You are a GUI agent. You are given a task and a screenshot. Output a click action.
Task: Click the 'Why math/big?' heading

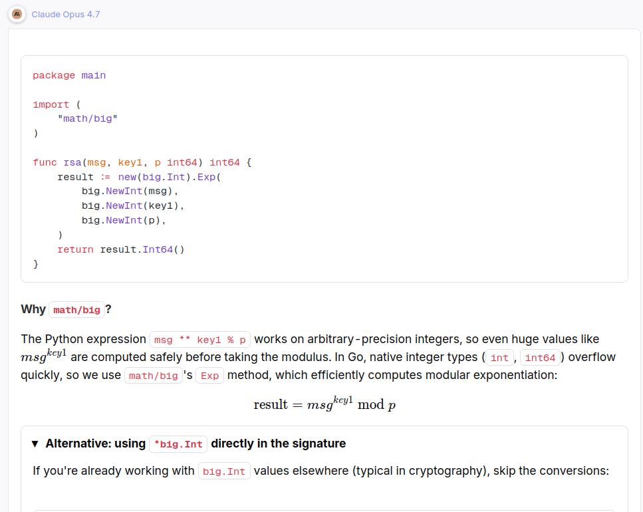(x=66, y=309)
